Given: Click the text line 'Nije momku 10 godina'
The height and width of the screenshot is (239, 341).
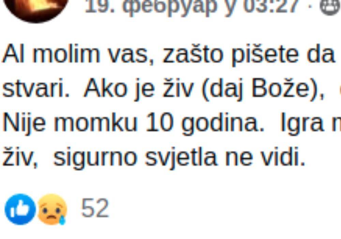Looking at the screenshot, I should tap(133, 123).
